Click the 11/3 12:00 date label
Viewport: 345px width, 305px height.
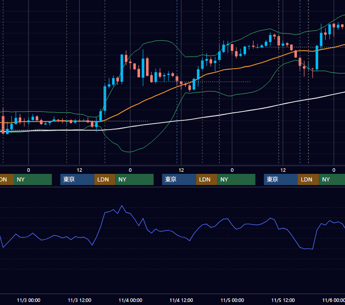click(80, 300)
